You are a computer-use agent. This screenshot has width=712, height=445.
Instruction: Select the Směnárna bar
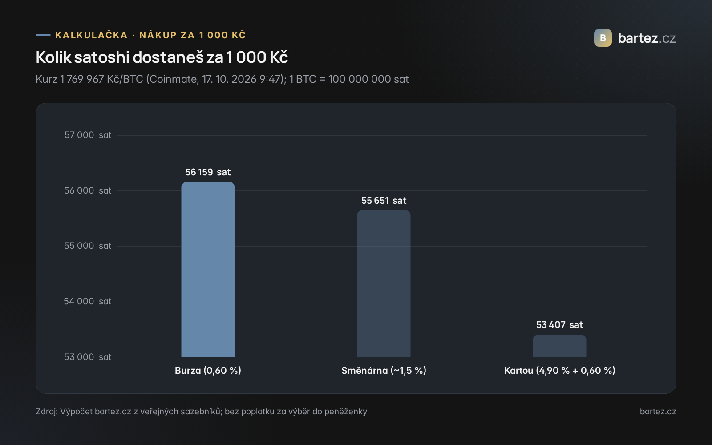384,283
